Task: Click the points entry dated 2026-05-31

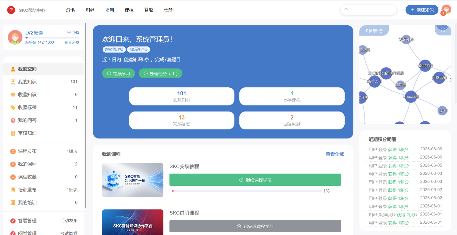Action: [405, 223]
